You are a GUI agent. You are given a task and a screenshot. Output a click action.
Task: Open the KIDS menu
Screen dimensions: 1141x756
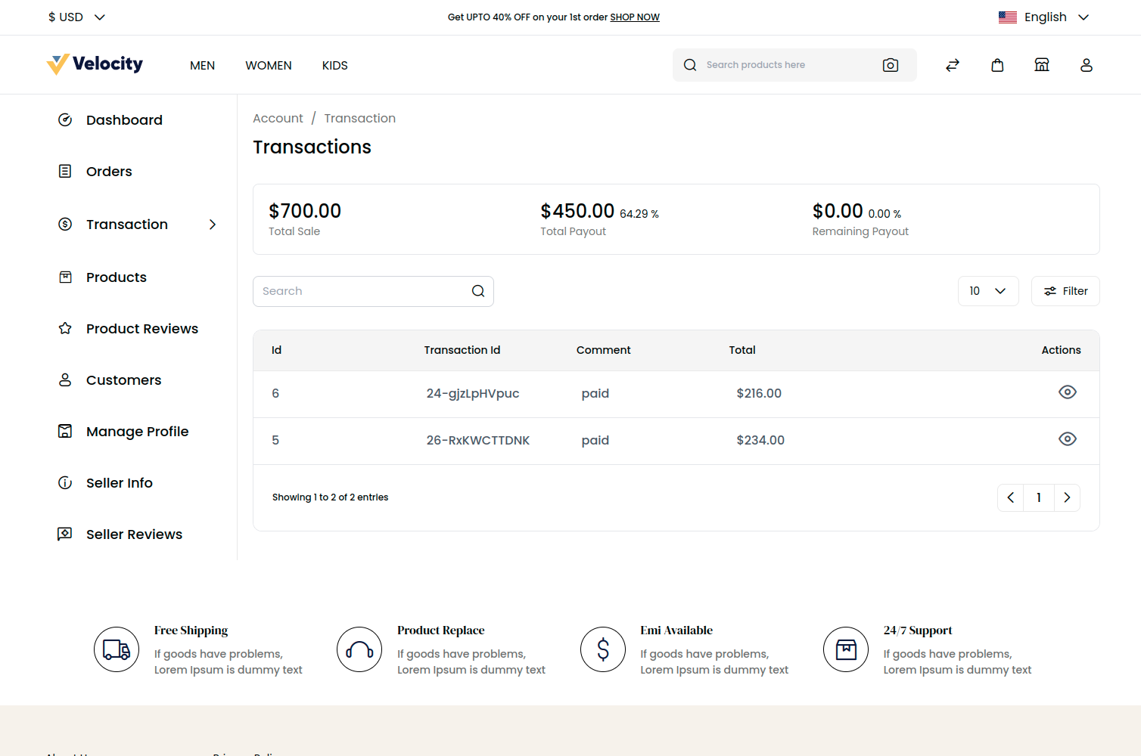coord(335,66)
